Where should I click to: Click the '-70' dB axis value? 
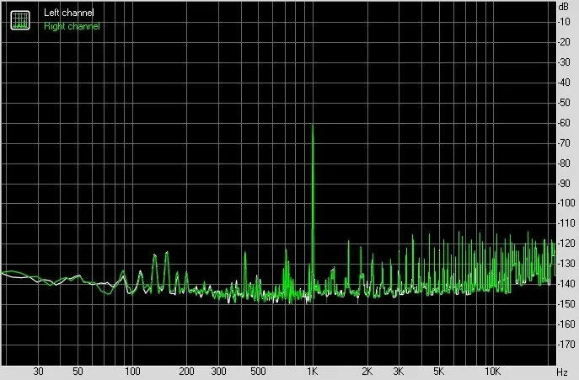point(564,143)
